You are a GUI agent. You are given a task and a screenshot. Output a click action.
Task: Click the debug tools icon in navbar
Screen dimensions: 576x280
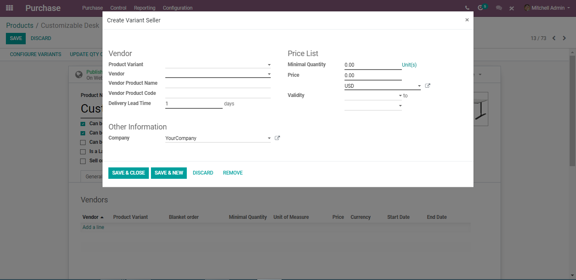[x=511, y=8]
